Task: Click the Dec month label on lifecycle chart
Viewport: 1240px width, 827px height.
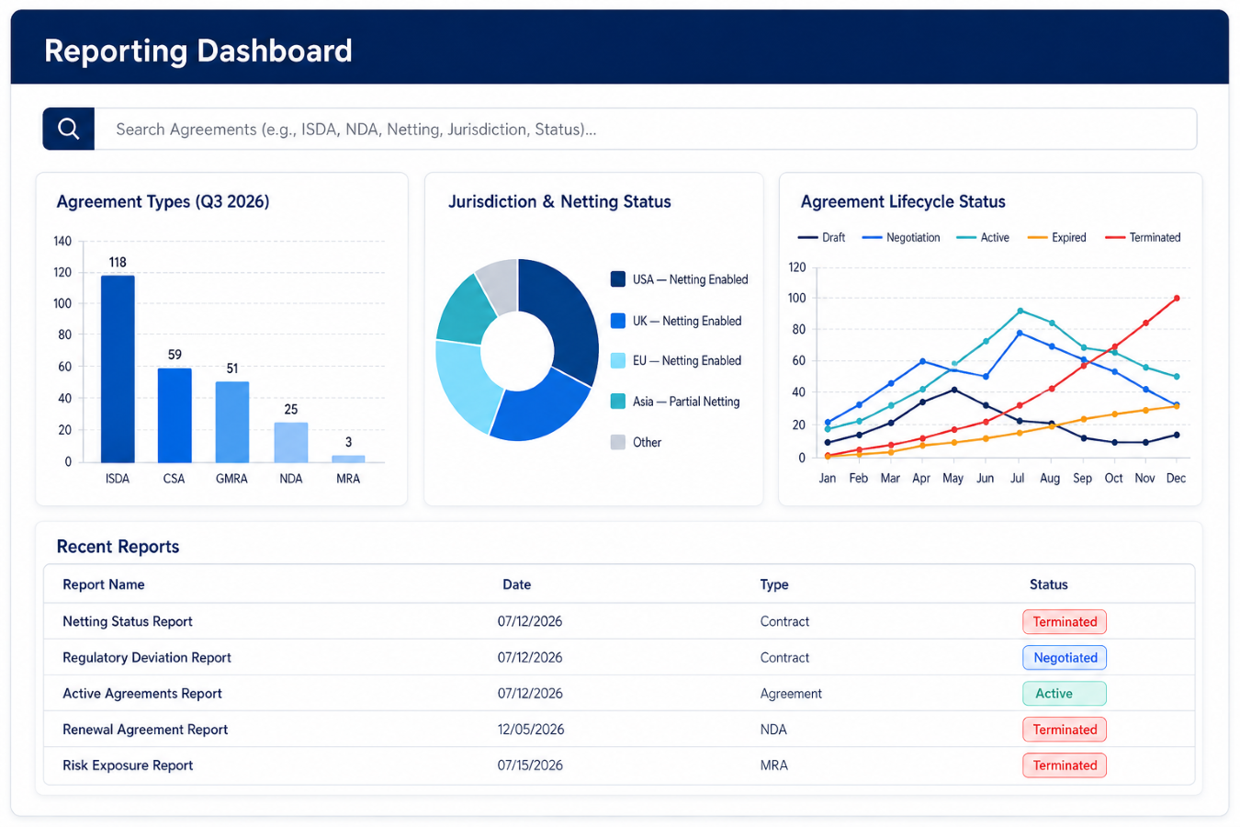Action: [1176, 478]
